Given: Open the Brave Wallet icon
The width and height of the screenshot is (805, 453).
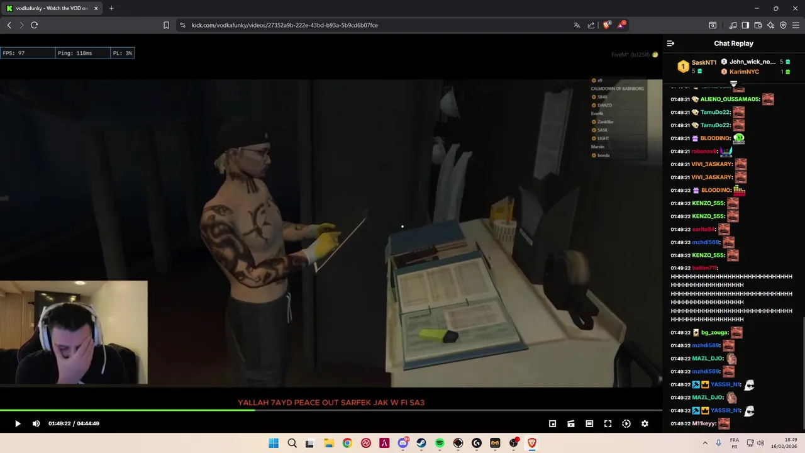Looking at the screenshot, I should (758, 25).
